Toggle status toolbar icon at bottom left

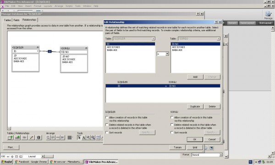[16, 156]
